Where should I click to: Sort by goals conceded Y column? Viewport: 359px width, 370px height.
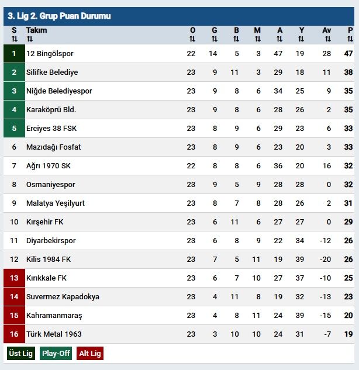[x=301, y=39]
